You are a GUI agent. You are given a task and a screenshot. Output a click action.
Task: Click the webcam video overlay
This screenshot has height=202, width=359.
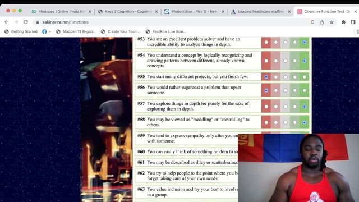(298, 168)
